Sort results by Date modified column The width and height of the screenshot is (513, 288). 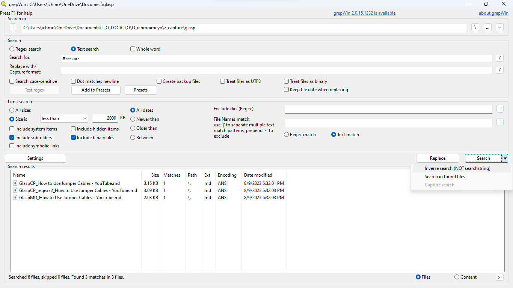(264, 175)
